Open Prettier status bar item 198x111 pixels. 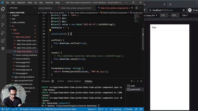128,109
